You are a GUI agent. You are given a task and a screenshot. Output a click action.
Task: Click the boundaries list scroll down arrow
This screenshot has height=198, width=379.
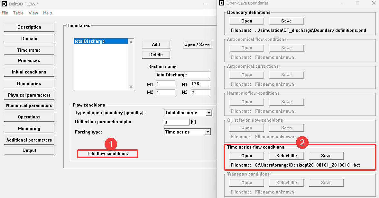[131, 87]
